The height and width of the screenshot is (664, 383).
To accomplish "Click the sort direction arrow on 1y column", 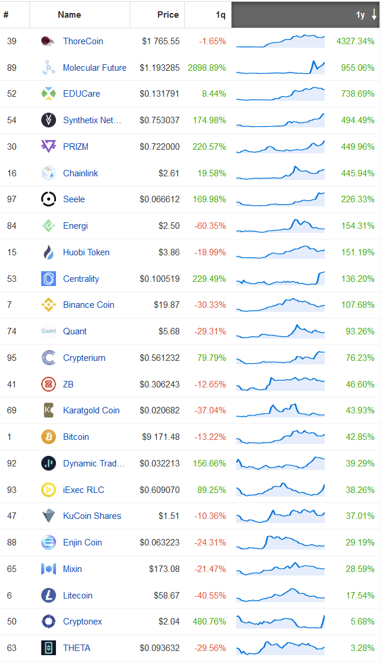I will [x=374, y=15].
